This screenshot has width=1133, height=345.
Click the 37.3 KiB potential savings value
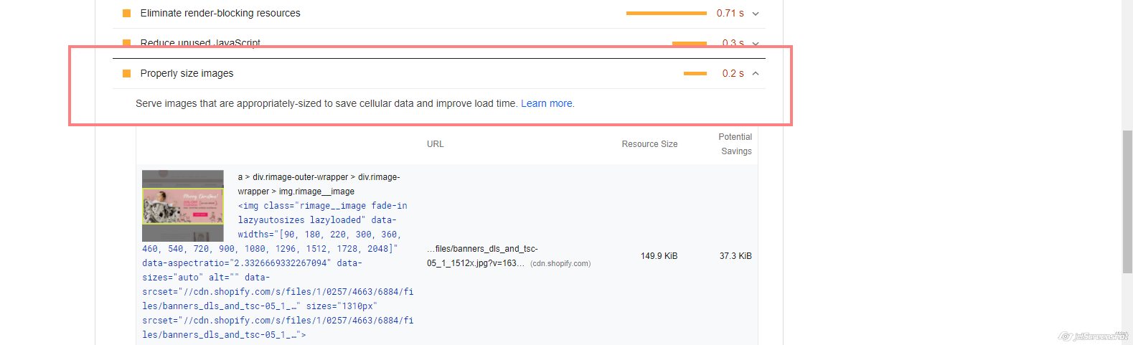pos(735,256)
